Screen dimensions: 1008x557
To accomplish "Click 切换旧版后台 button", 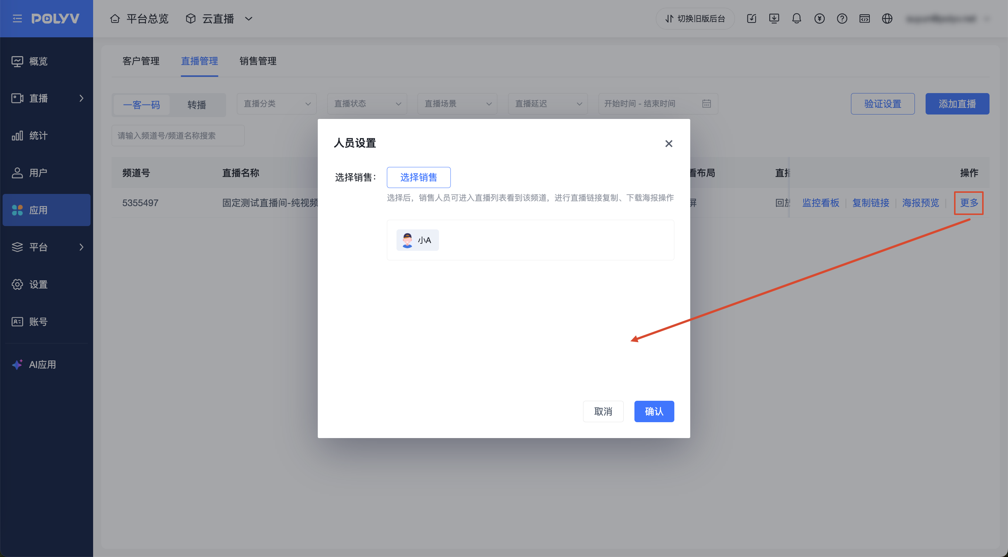I will (695, 18).
